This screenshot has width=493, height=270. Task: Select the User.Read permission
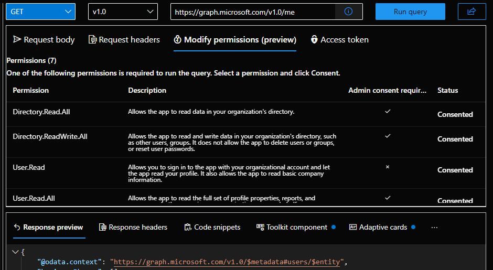29,167
